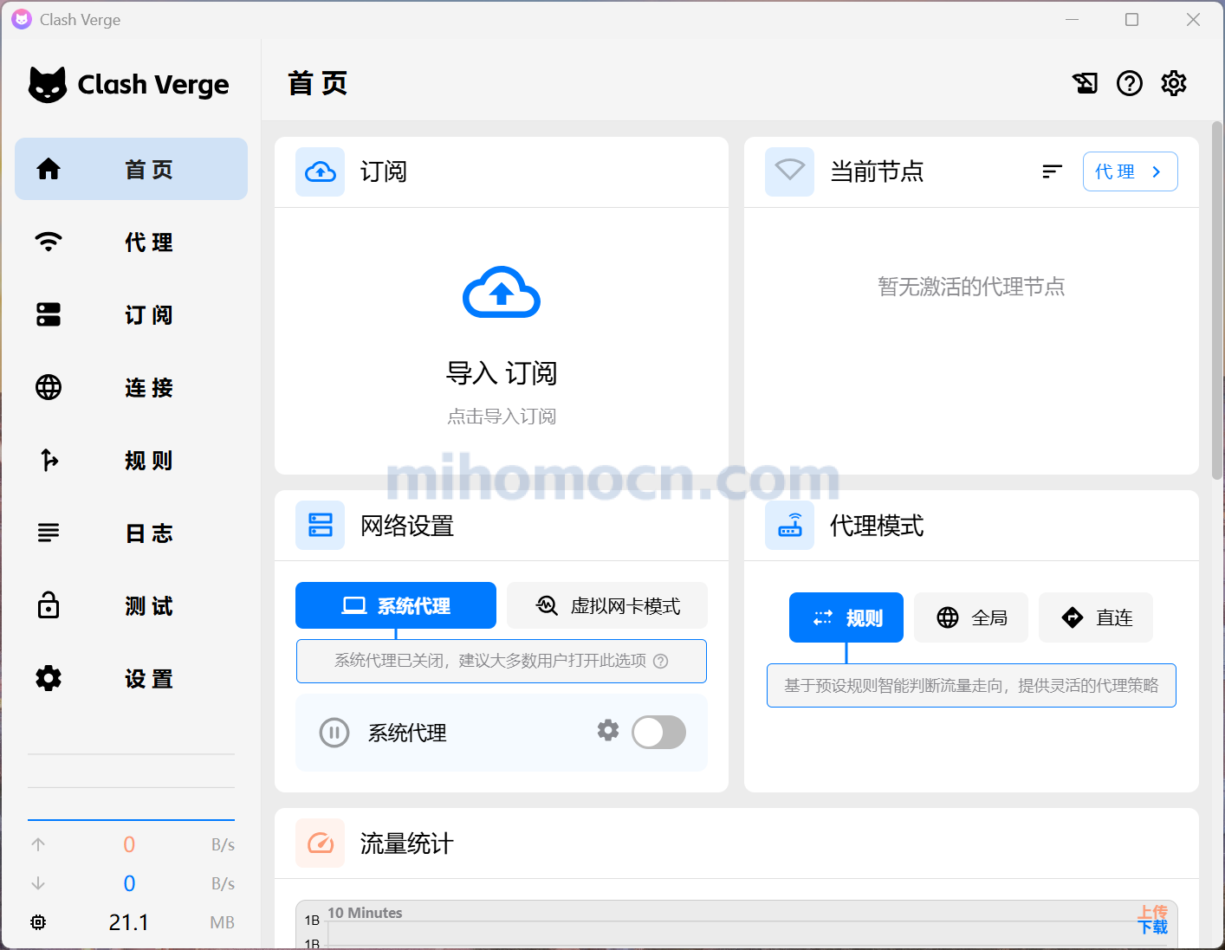1225x950 pixels.
Task: Click the help icon in proxy notice
Action: 660,662
